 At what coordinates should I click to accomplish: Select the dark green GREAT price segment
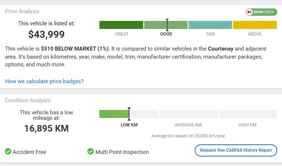tap(121, 25)
